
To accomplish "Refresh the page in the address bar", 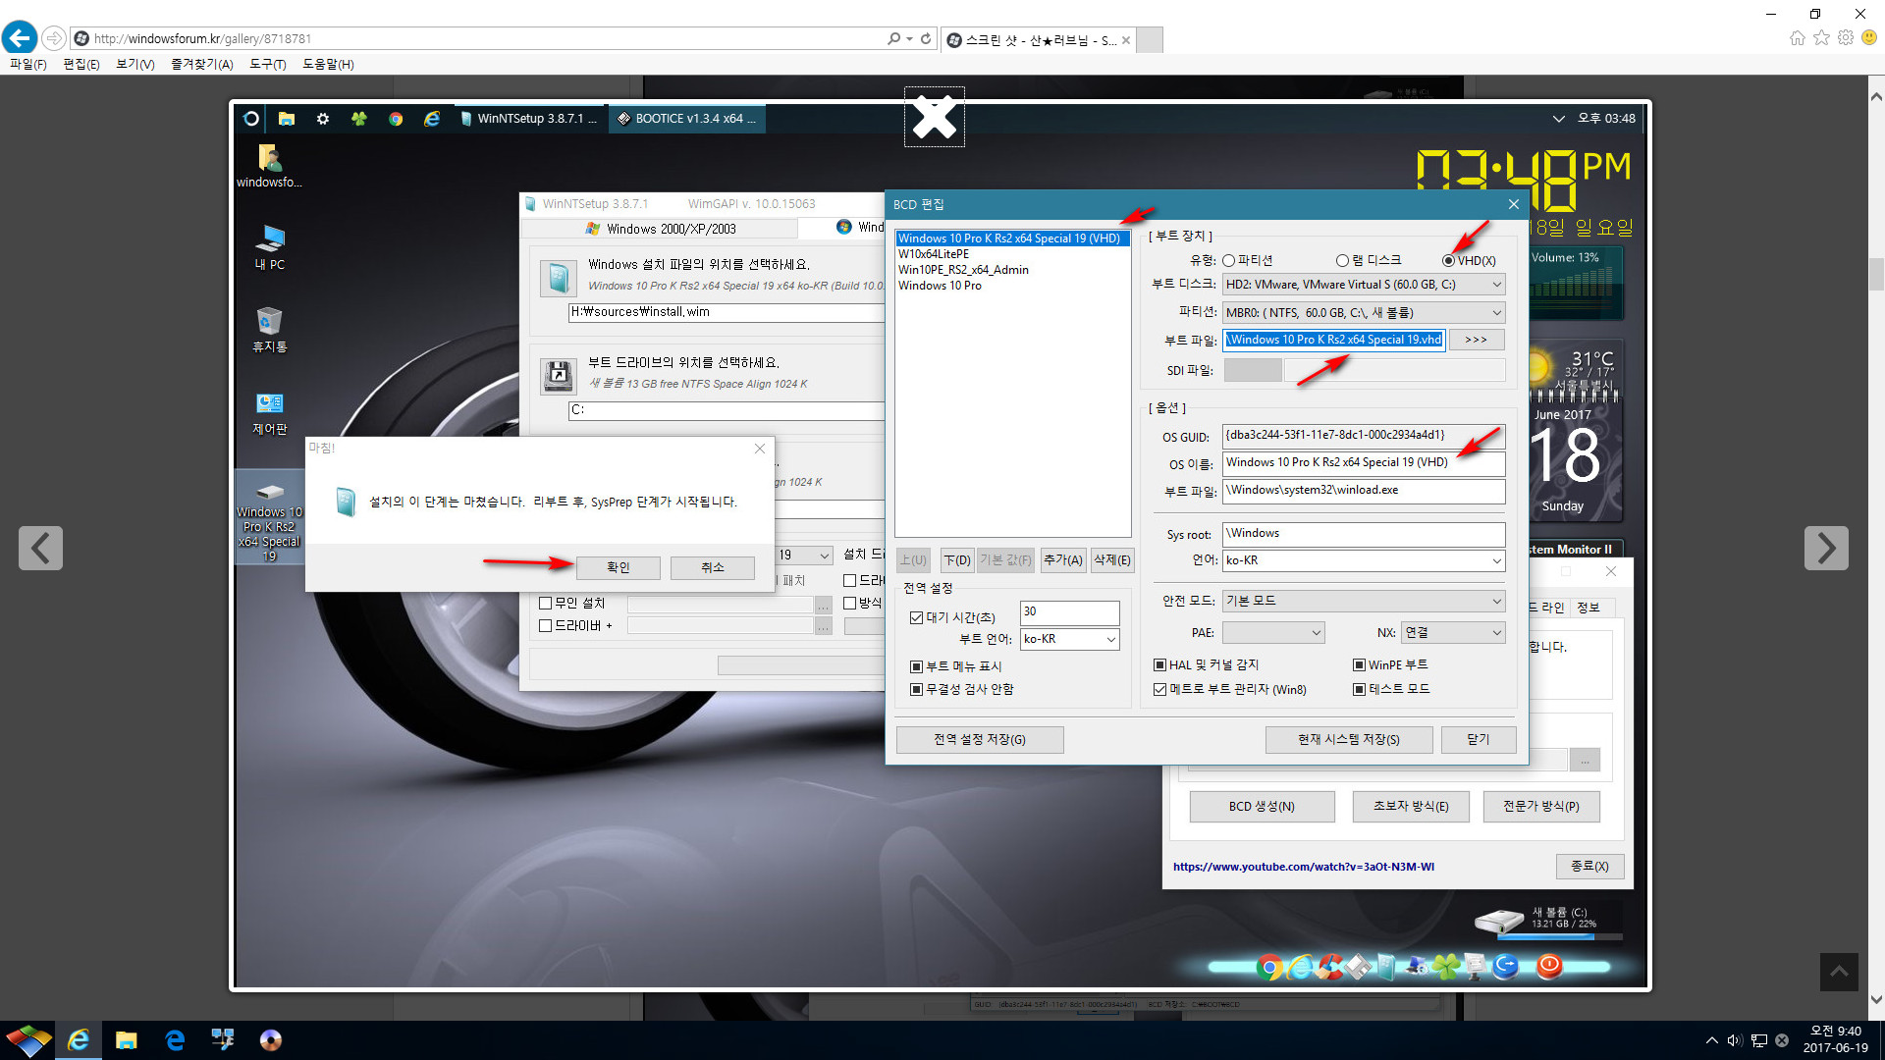I will [x=926, y=38].
